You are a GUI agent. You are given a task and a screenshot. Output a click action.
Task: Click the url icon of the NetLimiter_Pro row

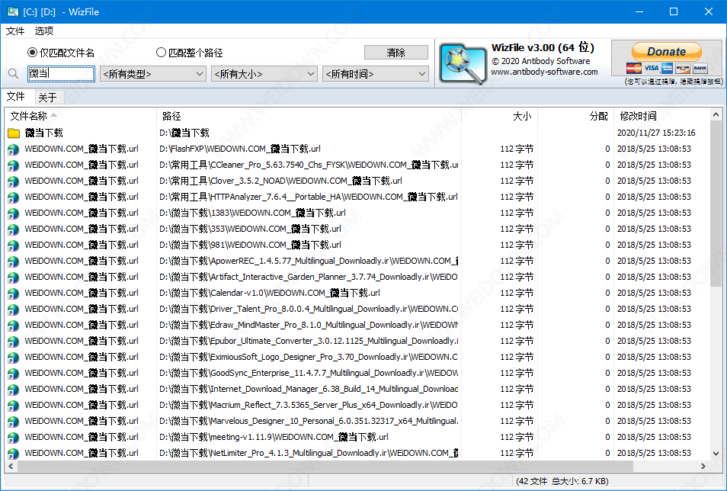click(x=14, y=454)
